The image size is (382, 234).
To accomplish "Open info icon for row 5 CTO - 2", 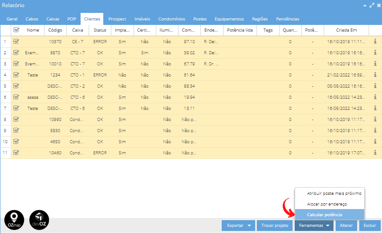I will point(375,86).
